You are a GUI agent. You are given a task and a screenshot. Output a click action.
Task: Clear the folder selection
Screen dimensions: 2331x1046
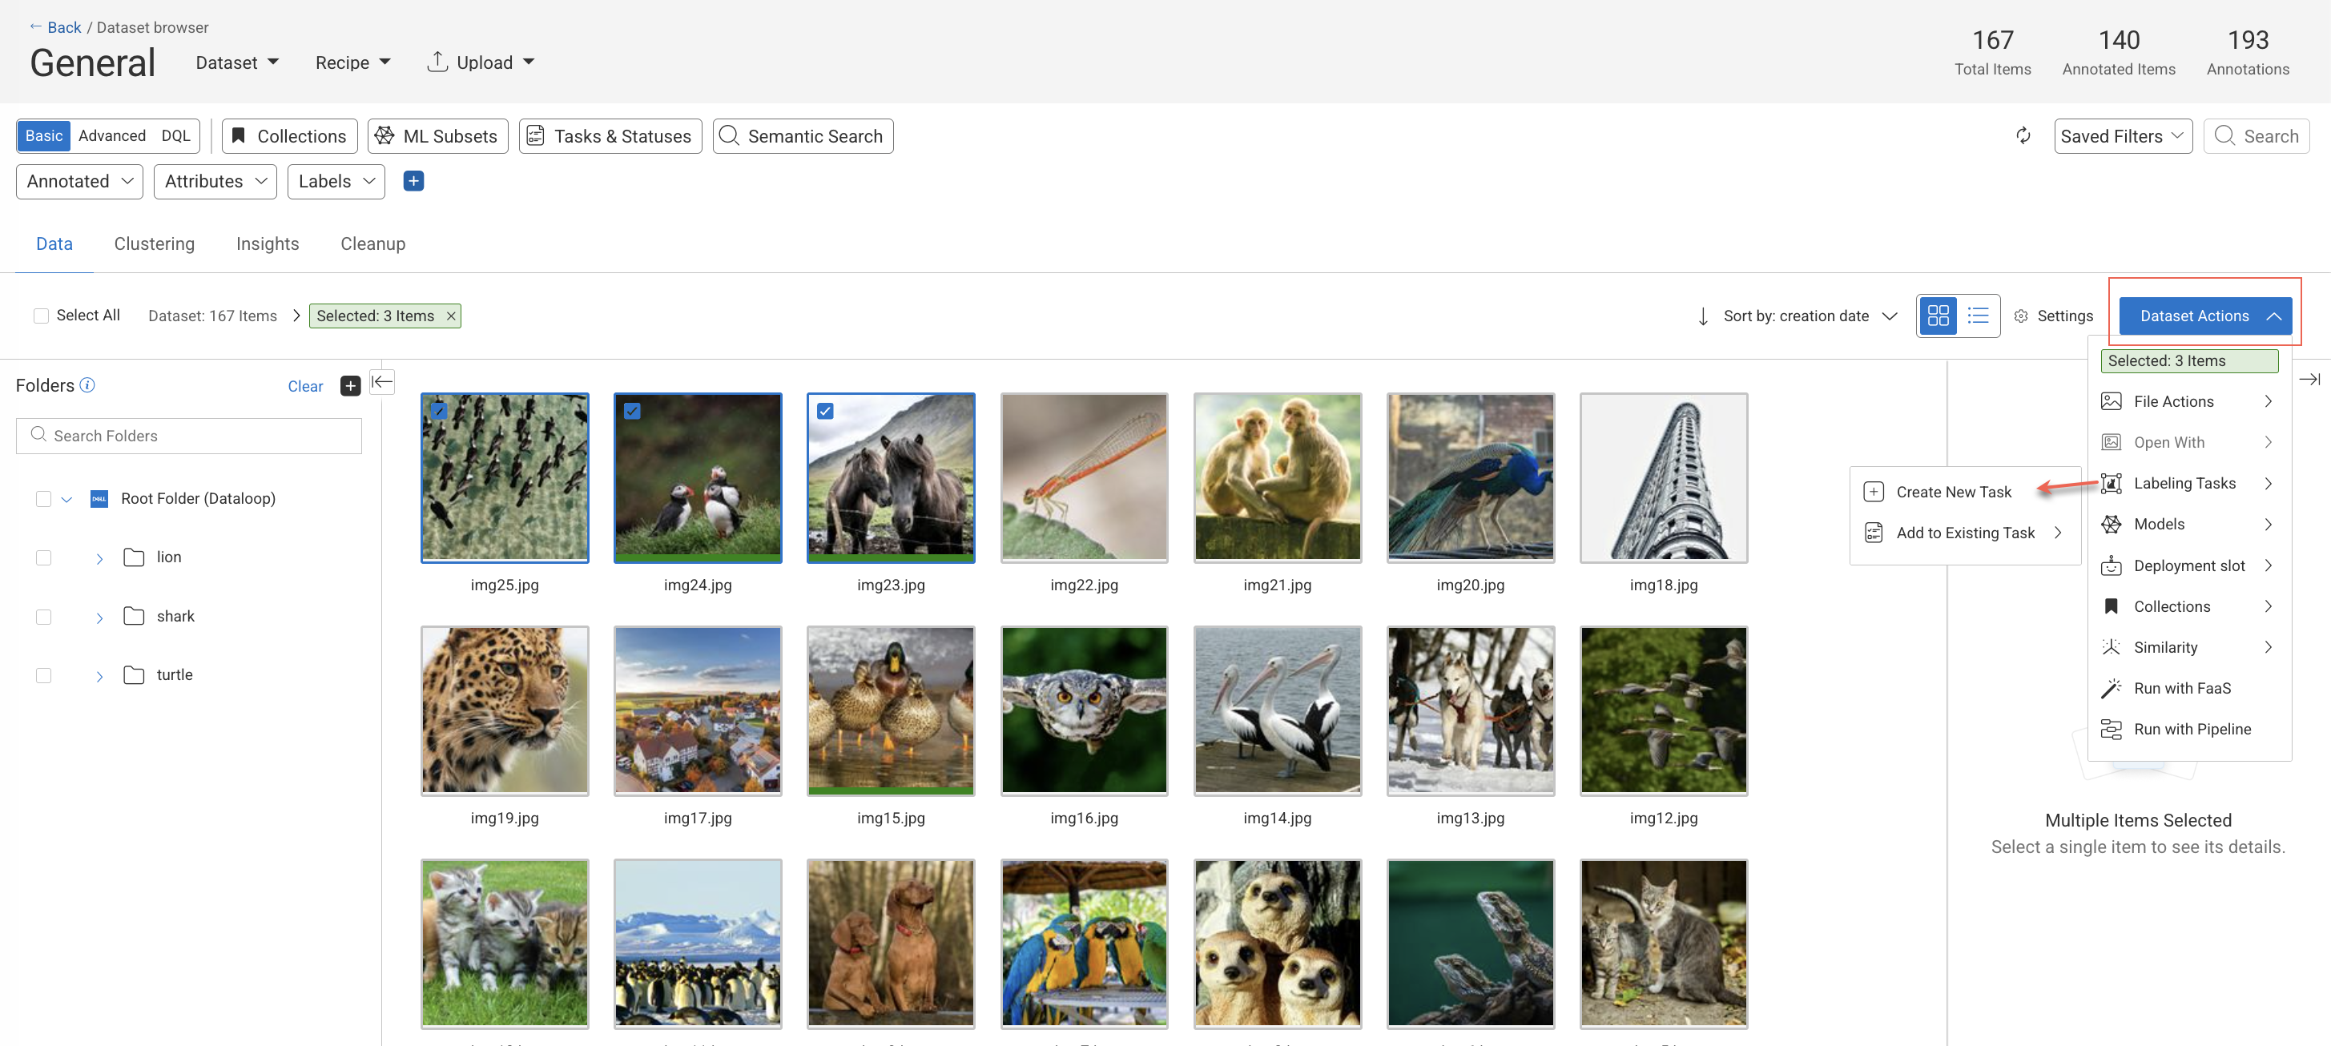(305, 385)
